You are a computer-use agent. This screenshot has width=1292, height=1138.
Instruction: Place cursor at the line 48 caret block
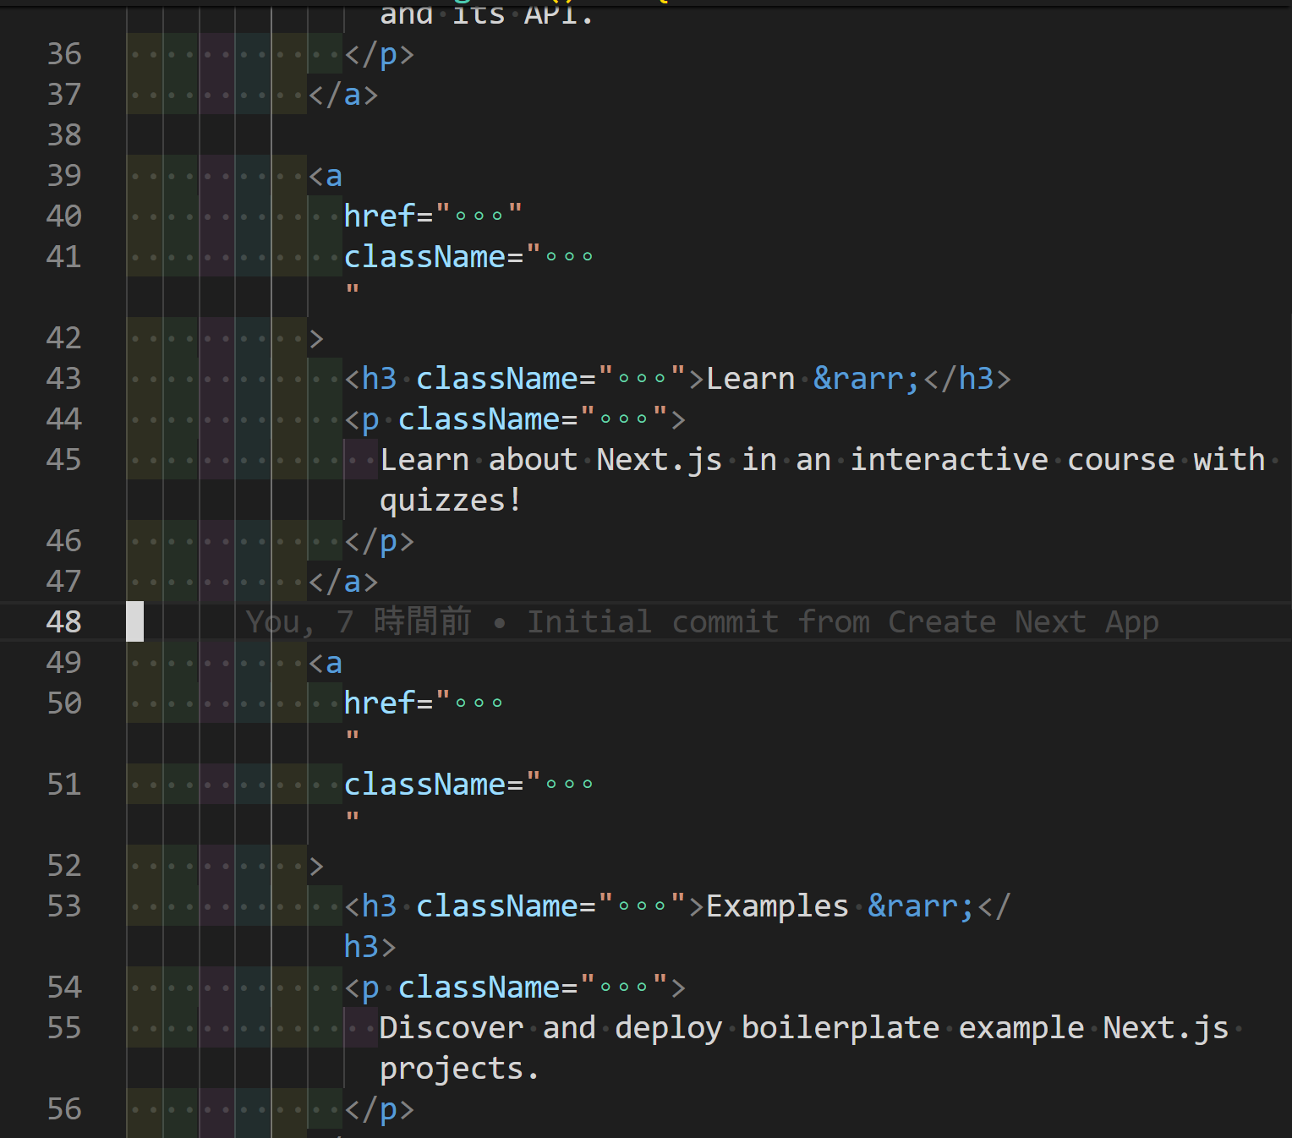coord(135,622)
